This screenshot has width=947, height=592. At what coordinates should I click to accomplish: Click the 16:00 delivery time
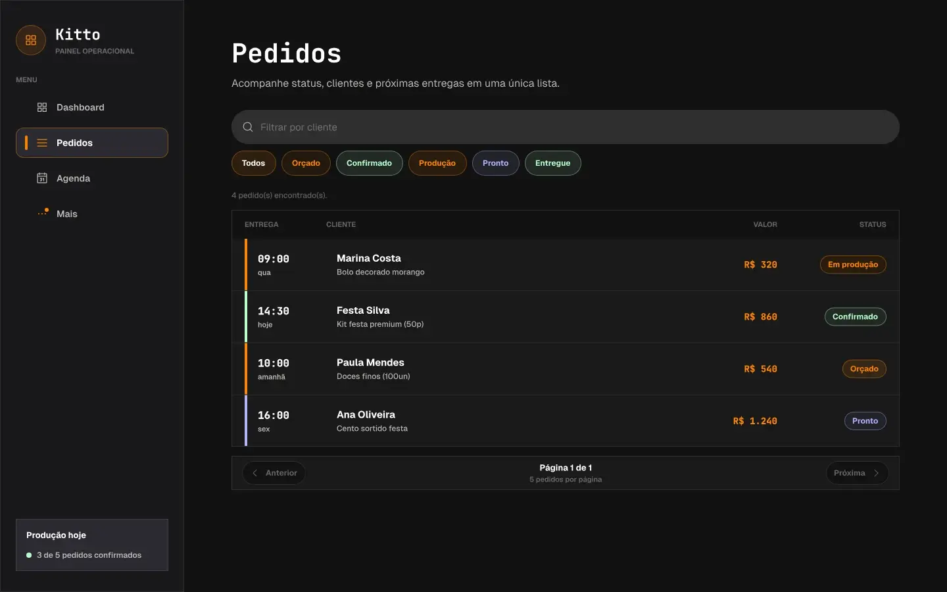(x=274, y=415)
